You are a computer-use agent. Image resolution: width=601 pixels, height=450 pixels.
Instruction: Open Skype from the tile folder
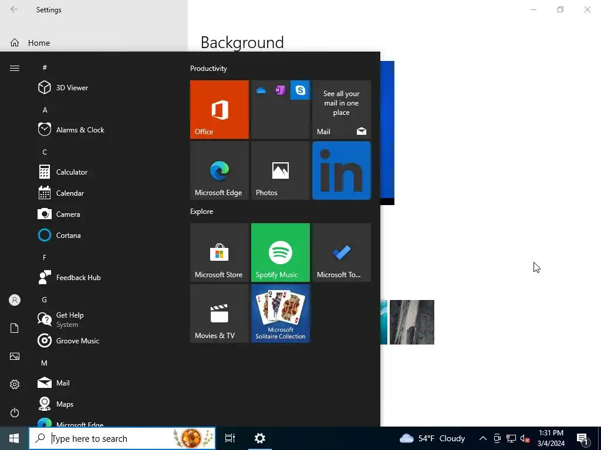(300, 90)
